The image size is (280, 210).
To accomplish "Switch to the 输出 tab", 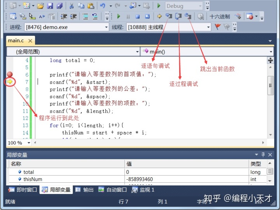I will pyautogui.click(x=84, y=190).
